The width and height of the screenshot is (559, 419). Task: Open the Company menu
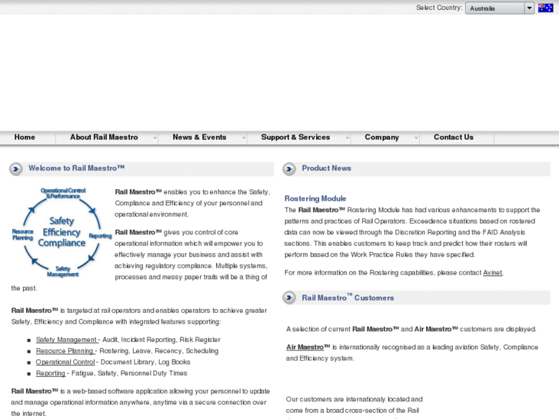tap(381, 138)
